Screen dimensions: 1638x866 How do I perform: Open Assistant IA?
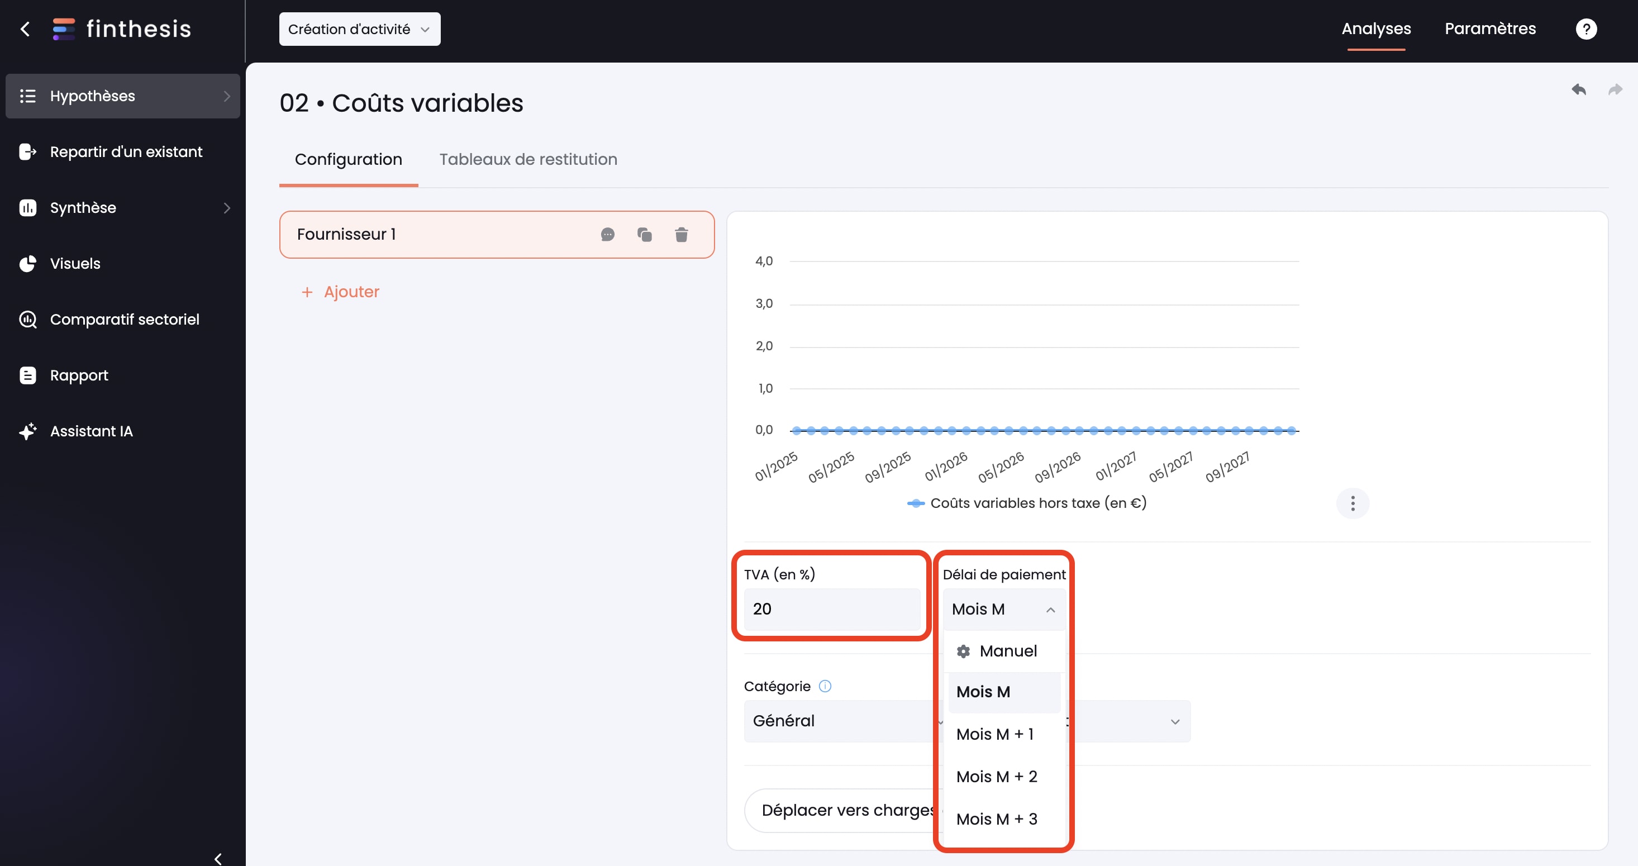pyautogui.click(x=123, y=432)
